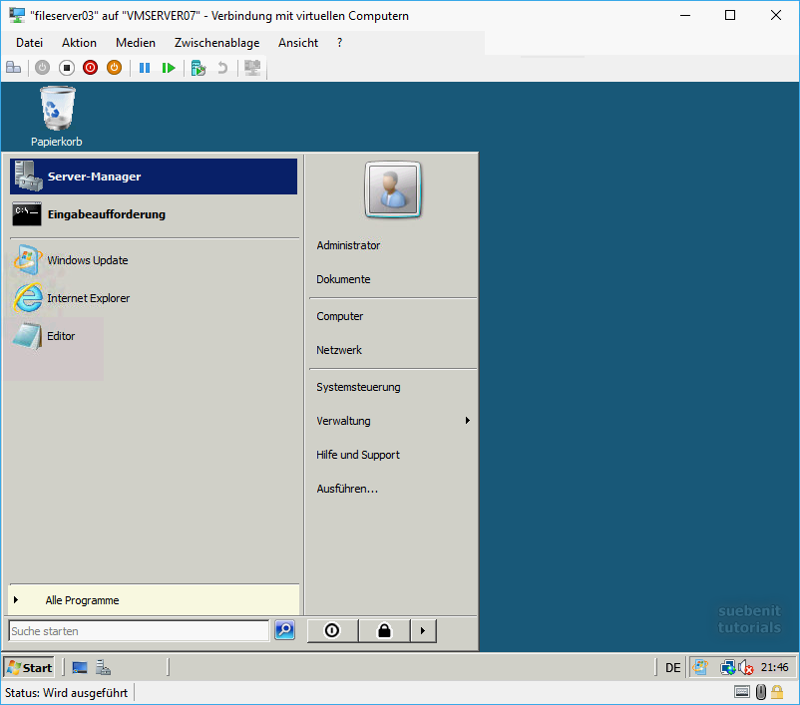
Task: Open Hilfe und Support
Action: click(x=358, y=455)
